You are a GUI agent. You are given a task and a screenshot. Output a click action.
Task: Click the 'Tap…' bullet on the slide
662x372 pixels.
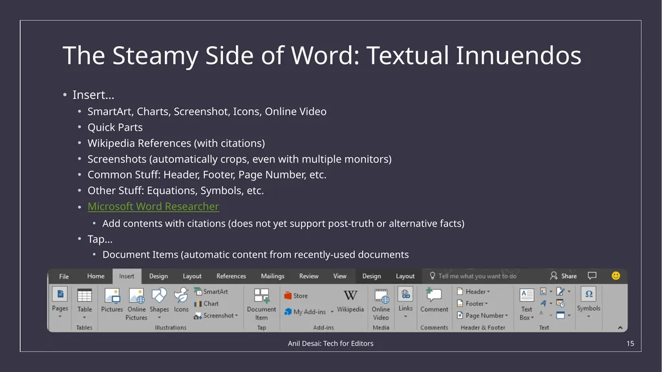pyautogui.click(x=100, y=239)
